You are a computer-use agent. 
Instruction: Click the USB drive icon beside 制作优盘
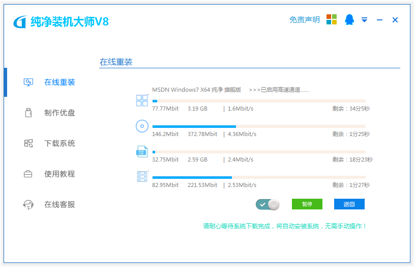(28, 113)
